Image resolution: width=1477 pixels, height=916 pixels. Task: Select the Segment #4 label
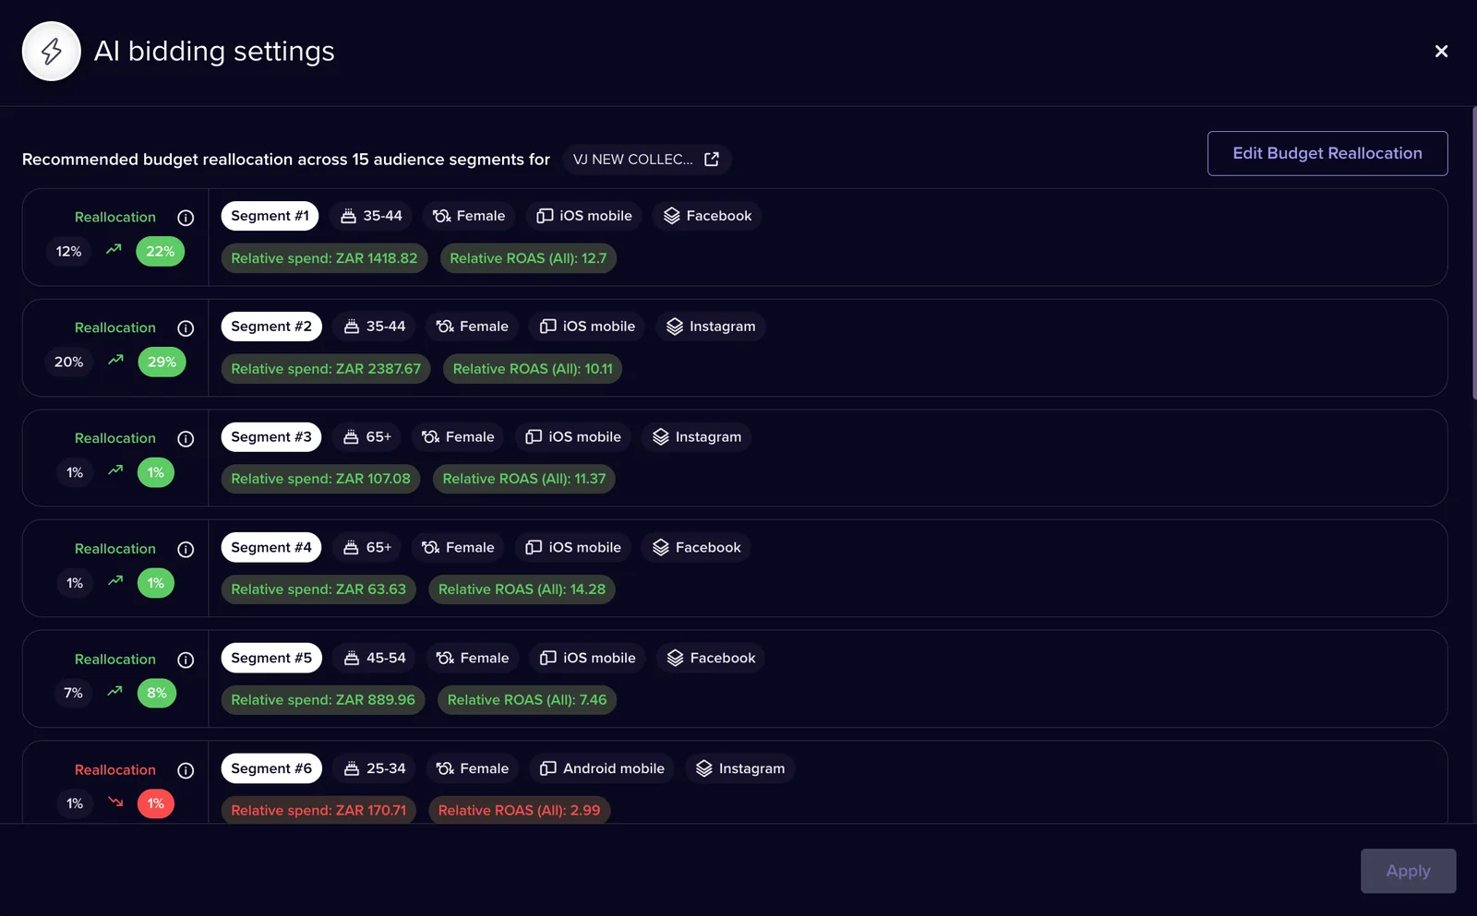click(271, 548)
